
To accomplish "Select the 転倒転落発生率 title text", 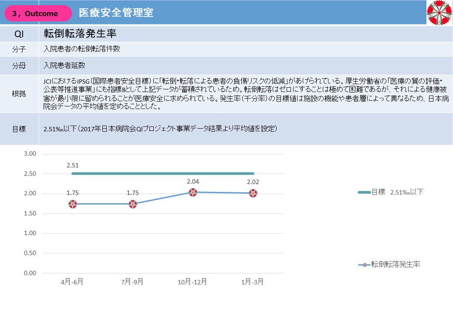I will [80, 34].
